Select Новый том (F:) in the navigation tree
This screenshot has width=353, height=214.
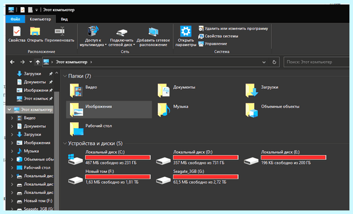tap(38, 200)
